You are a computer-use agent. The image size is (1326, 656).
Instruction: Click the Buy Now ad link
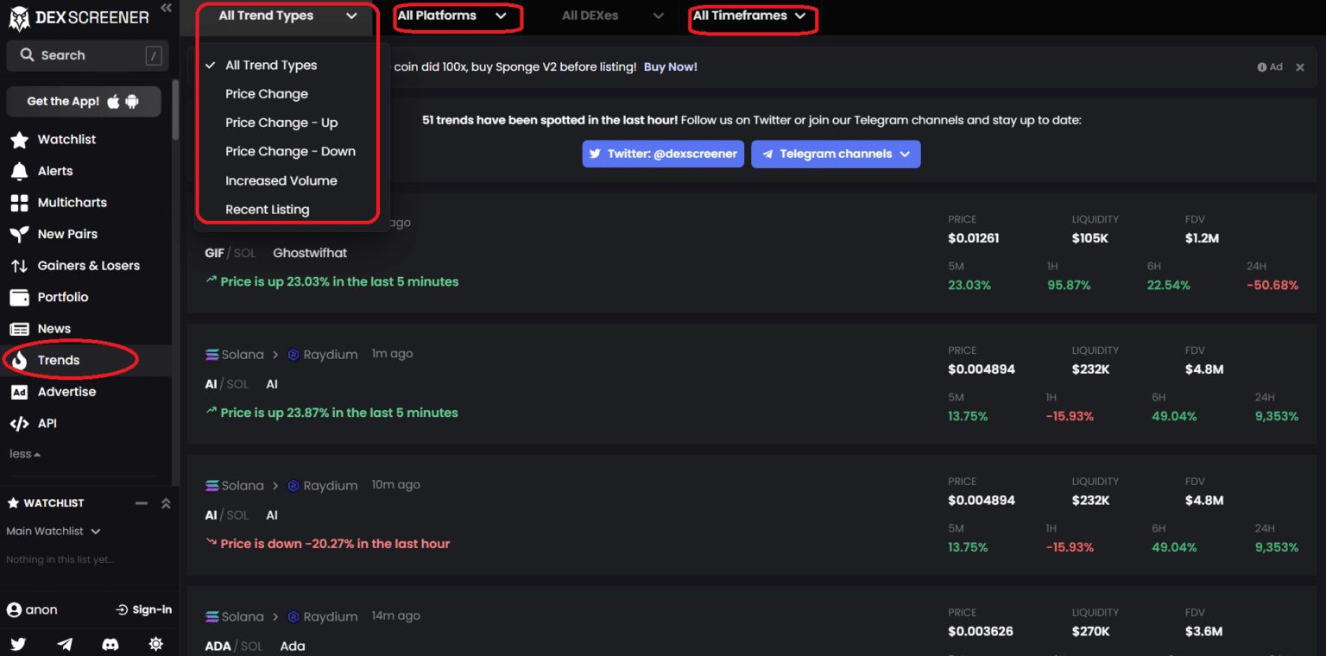click(670, 66)
